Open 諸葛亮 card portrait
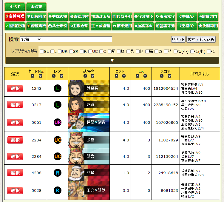Viewport: 224px width, 202px height. click(x=76, y=88)
